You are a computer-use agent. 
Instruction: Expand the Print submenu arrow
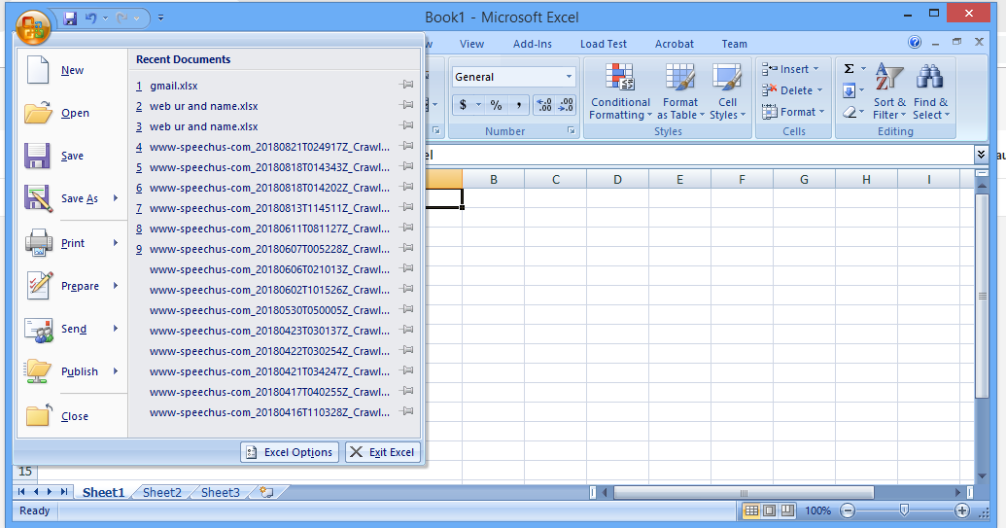116,242
